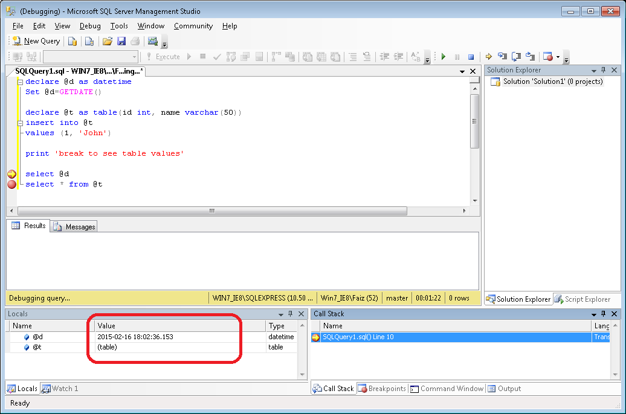Click the Cancel Executing Query stop icon

(x=203, y=57)
